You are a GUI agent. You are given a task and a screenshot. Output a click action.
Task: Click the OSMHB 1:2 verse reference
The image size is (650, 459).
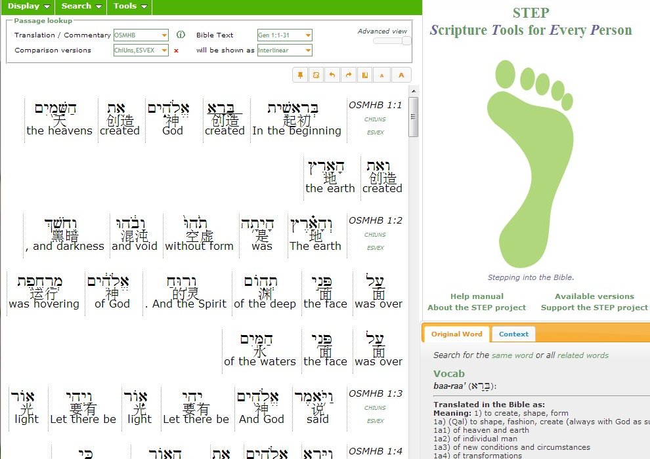click(375, 220)
